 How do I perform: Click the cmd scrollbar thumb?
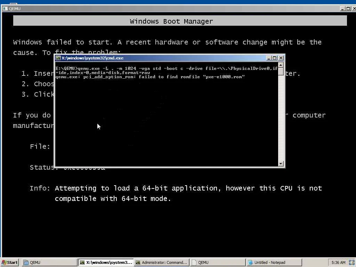pos(281,72)
